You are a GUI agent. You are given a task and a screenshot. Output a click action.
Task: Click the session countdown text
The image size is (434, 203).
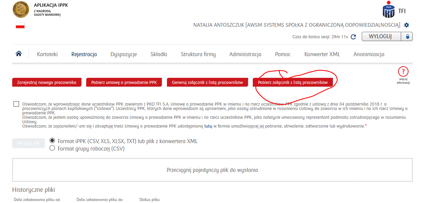[320, 37]
